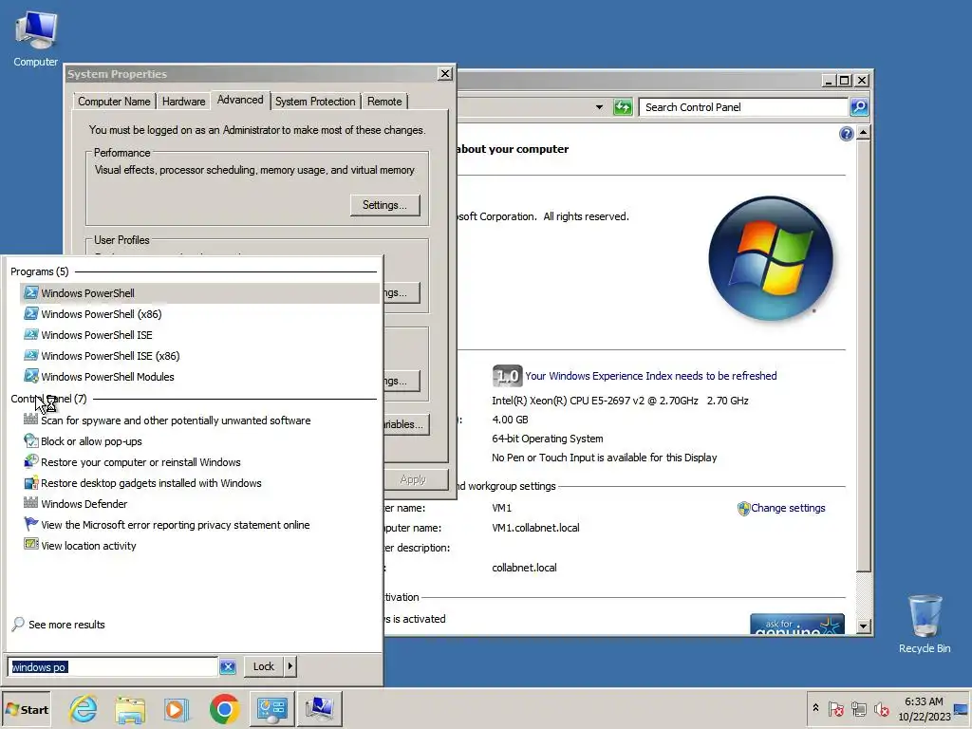972x729 pixels.
Task: Open Restore your computer or reinstall Windows
Action: [x=199, y=462]
